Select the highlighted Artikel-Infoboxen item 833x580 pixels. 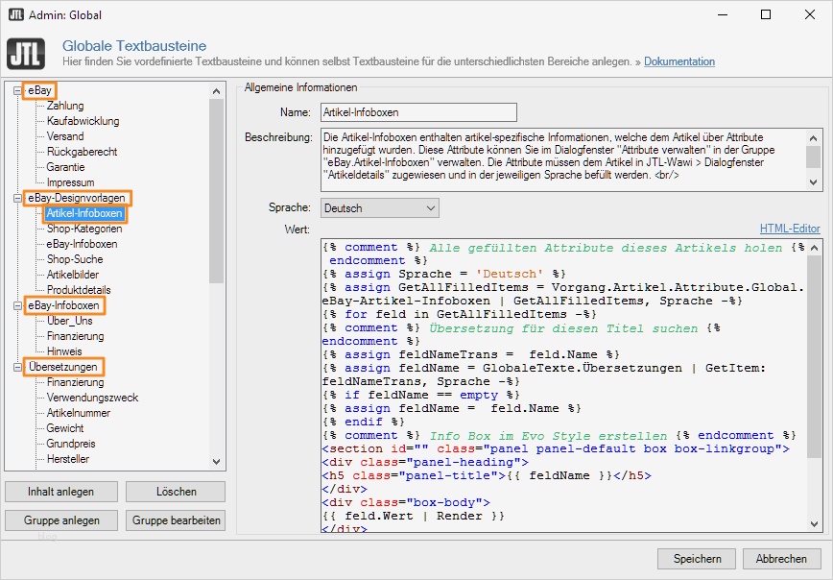(x=84, y=213)
